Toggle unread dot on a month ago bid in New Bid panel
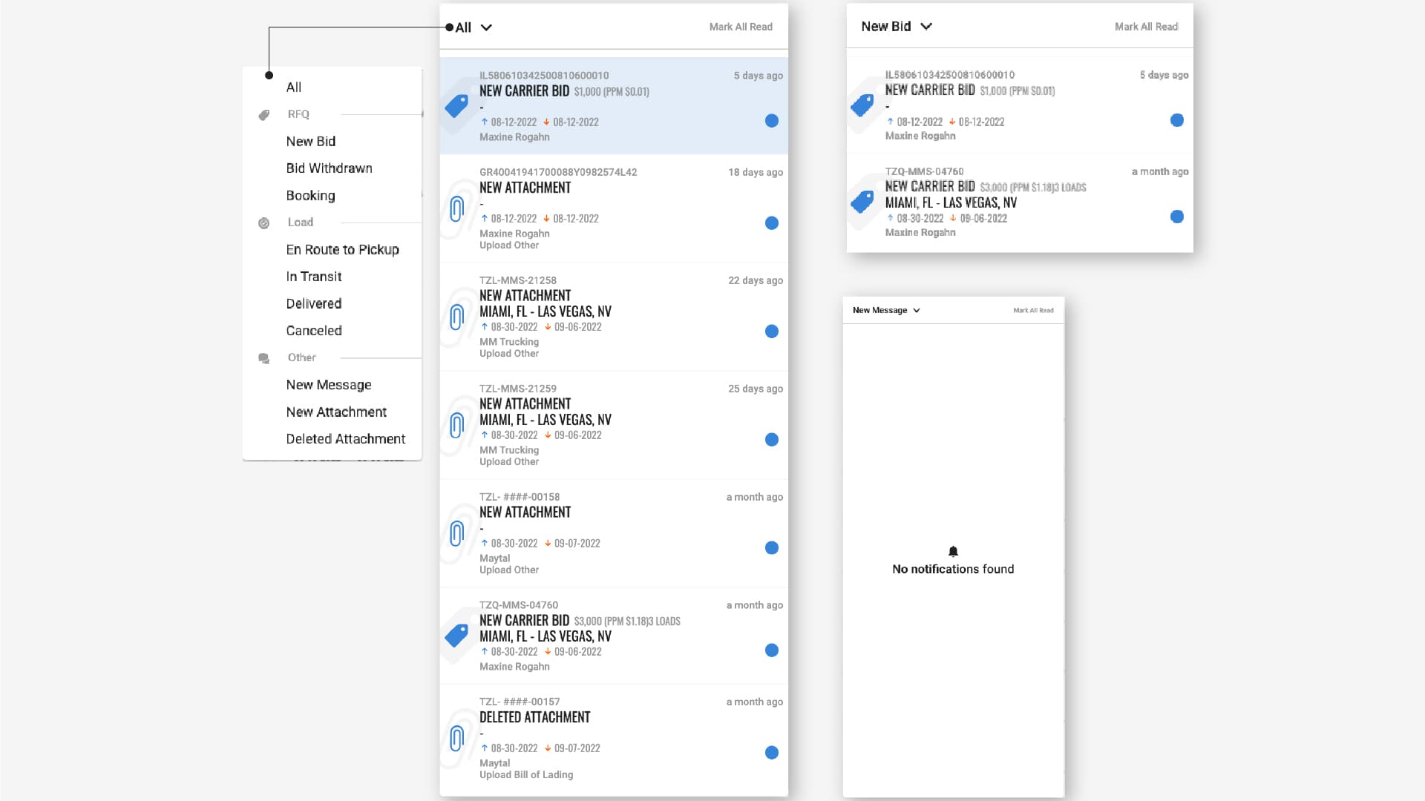 click(1177, 217)
